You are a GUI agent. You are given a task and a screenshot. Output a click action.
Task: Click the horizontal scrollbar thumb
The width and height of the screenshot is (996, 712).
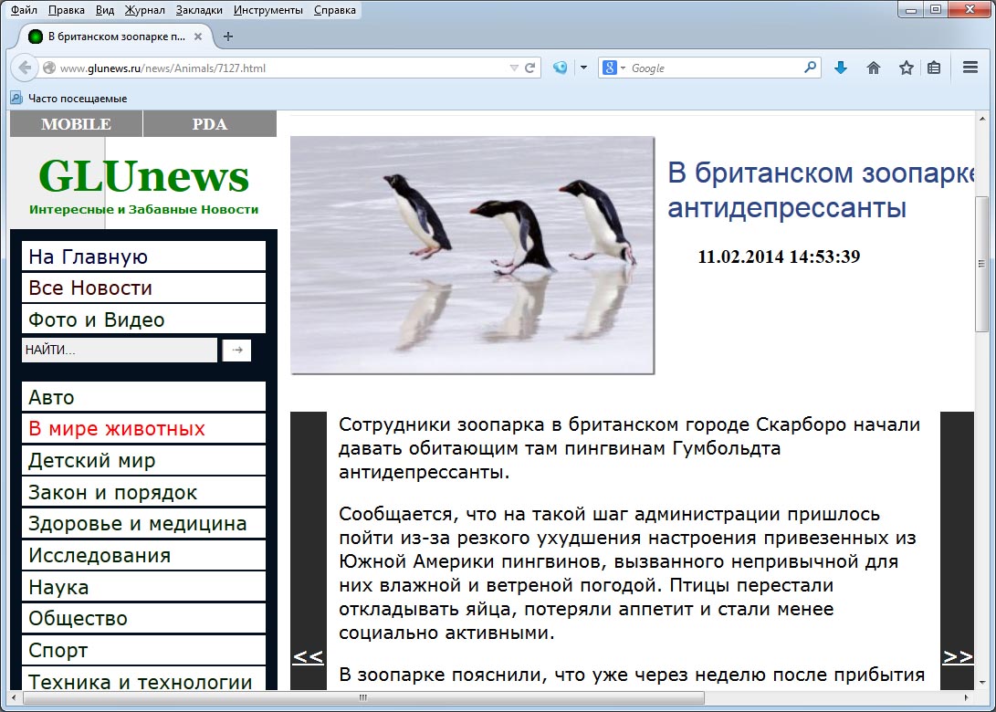coord(365,698)
